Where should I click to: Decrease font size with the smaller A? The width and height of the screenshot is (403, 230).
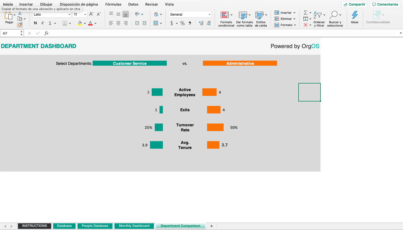coord(99,14)
